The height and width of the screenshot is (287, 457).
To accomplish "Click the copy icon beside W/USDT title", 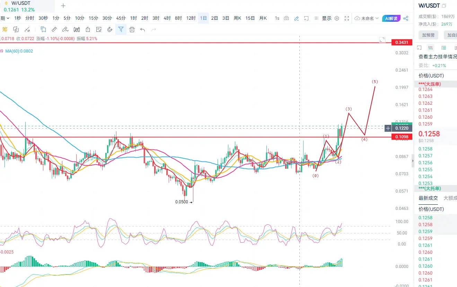I will pos(444,6).
